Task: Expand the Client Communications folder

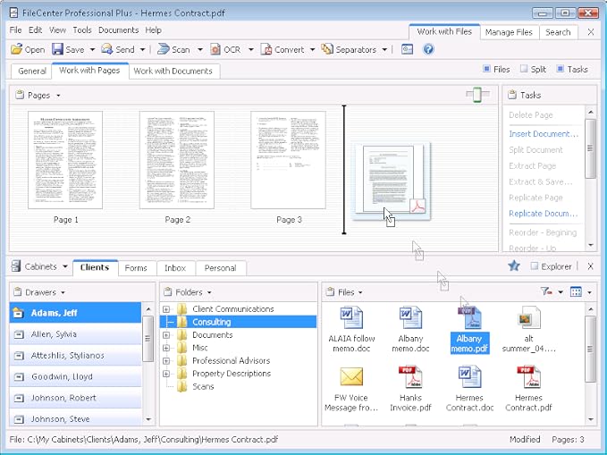Action: (x=166, y=309)
